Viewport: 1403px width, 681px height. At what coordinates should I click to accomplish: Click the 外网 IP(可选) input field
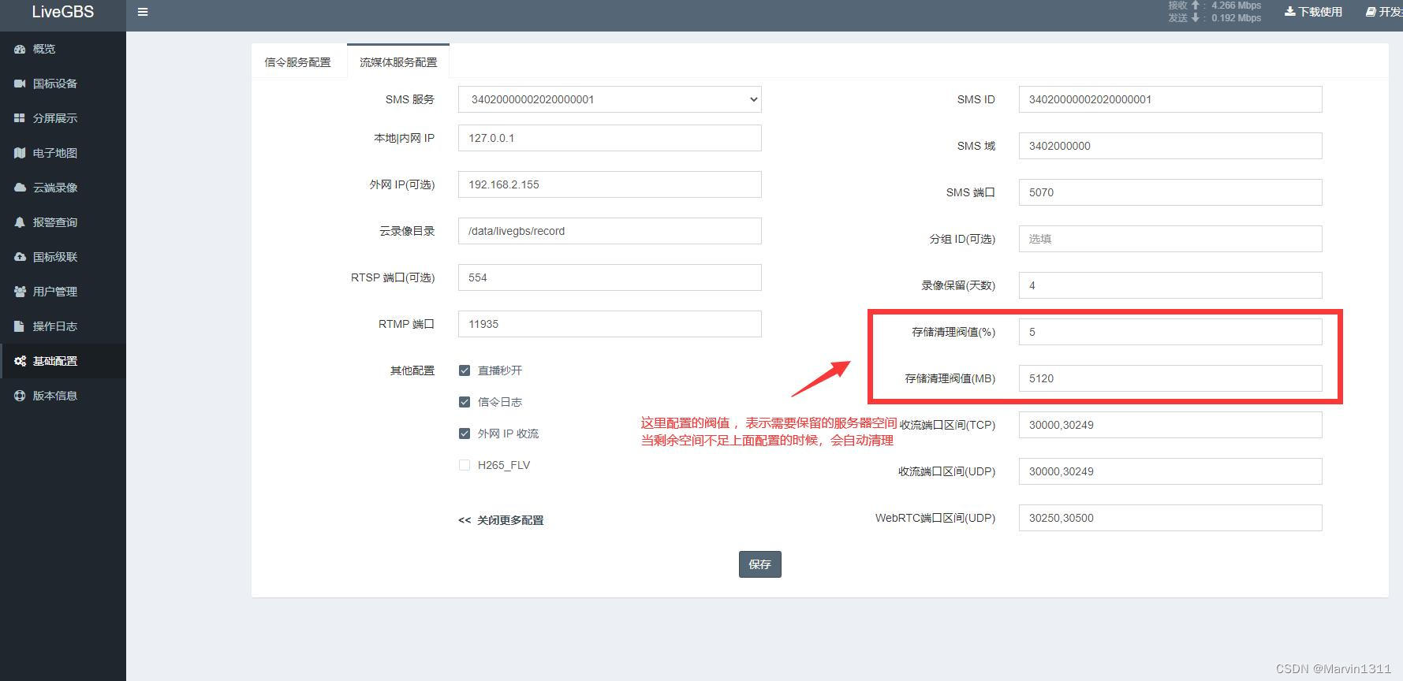click(610, 184)
